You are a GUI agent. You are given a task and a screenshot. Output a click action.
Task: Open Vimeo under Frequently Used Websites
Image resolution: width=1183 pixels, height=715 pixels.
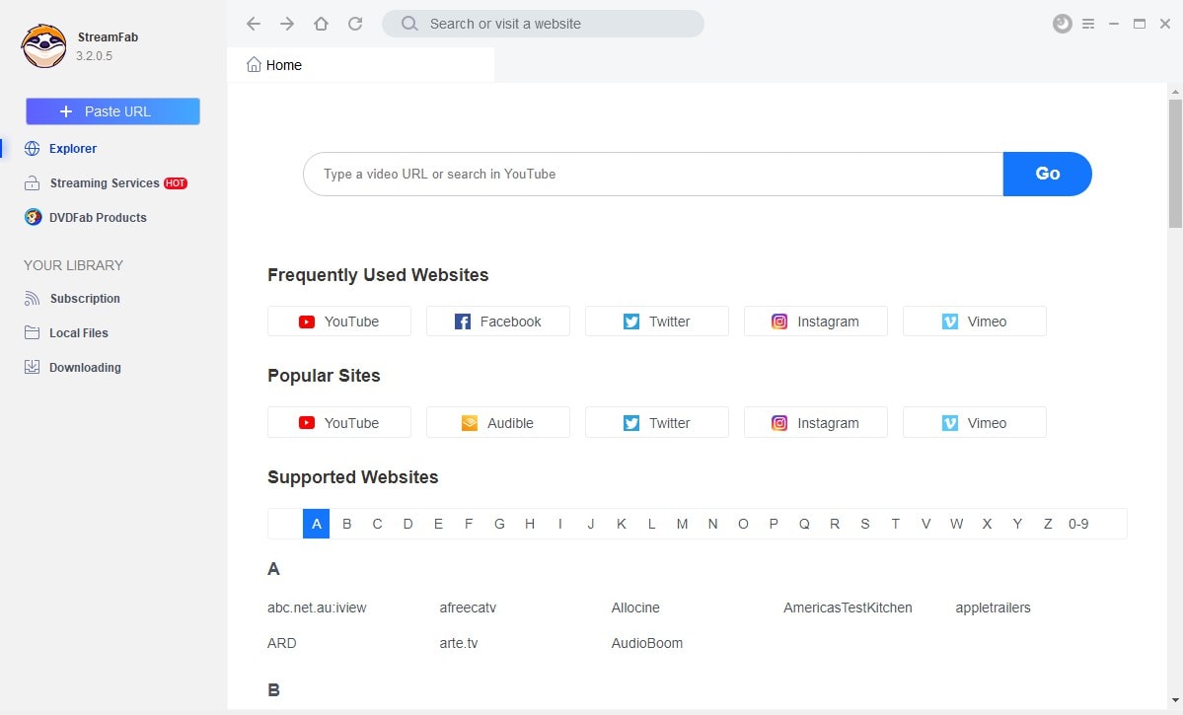coord(974,322)
